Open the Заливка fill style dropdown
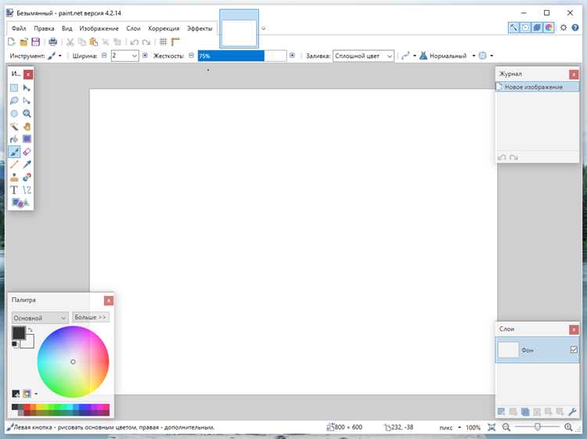Viewport: 587px width, 439px height. (x=363, y=56)
